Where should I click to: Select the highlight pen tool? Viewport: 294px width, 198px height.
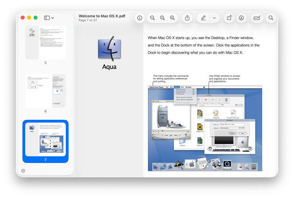[x=203, y=18]
